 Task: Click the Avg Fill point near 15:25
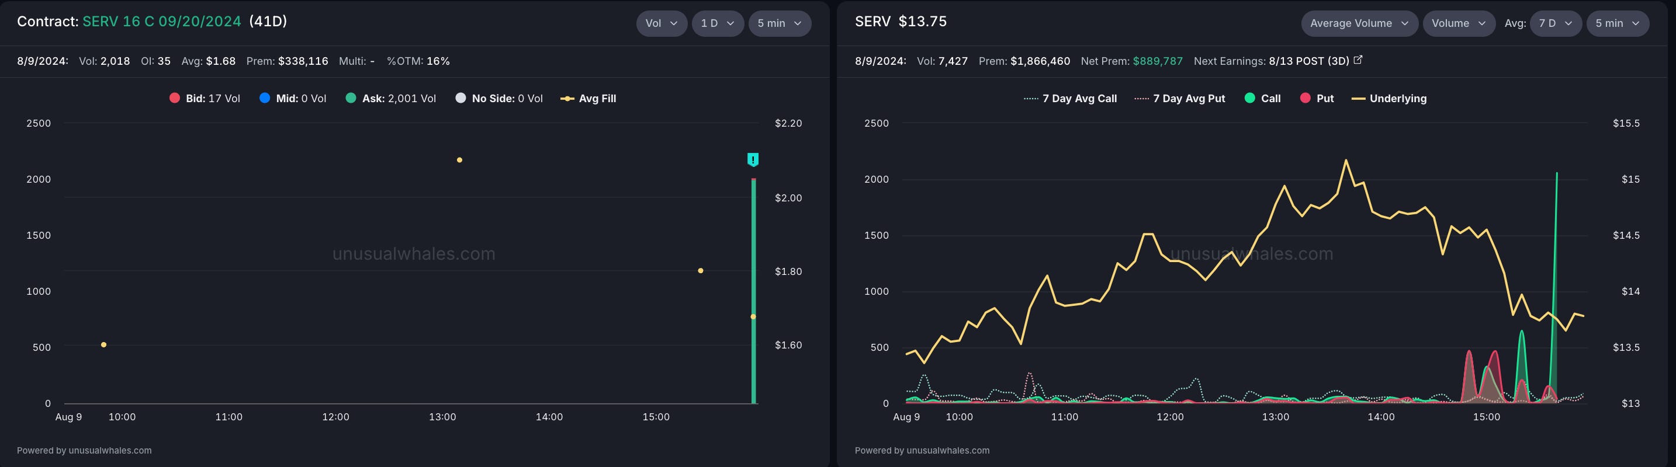(x=701, y=271)
